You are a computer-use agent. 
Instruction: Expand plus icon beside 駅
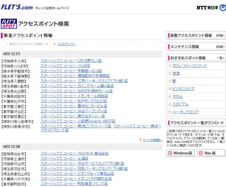click(x=170, y=81)
